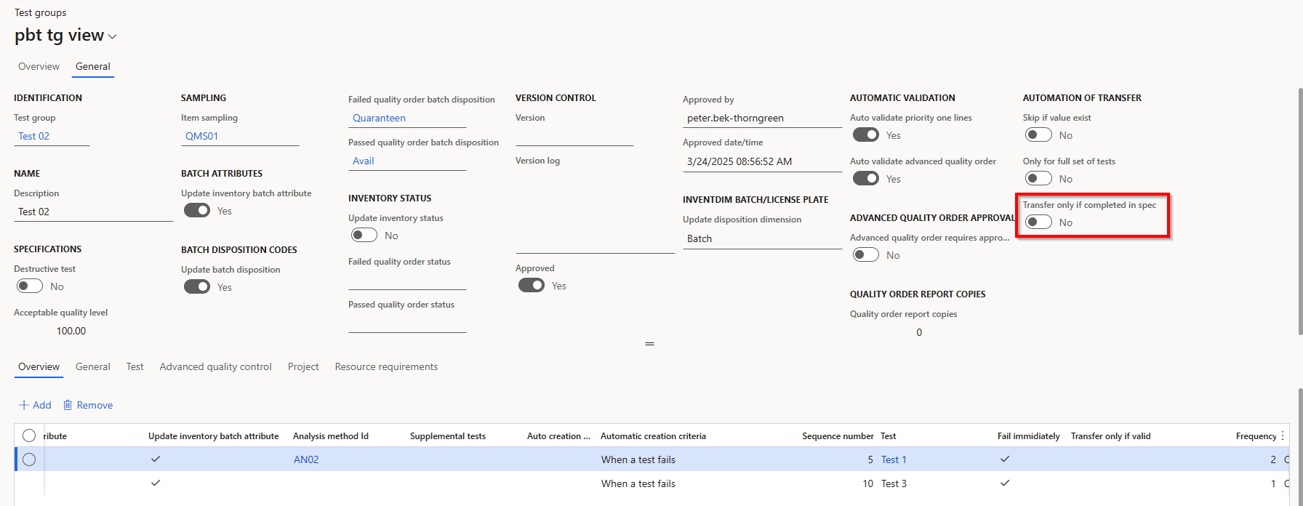
Task: Click the Description field containing Test 02
Action: (93, 212)
